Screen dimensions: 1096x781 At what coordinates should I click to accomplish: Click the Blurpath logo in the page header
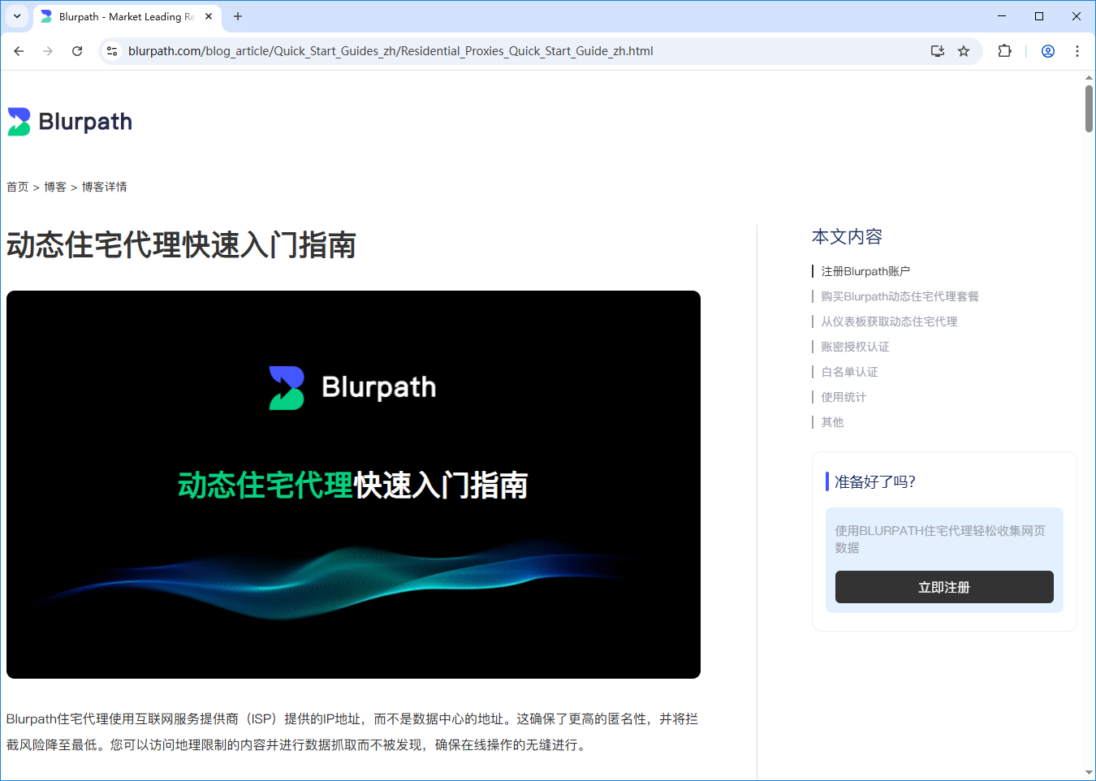click(70, 122)
